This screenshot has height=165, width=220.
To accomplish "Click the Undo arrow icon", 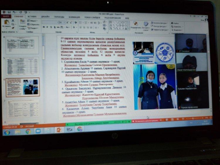I will (x=14, y=12).
